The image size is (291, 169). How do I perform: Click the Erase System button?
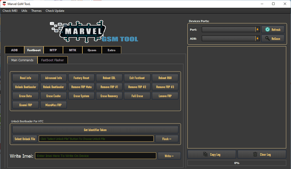click(x=81, y=96)
